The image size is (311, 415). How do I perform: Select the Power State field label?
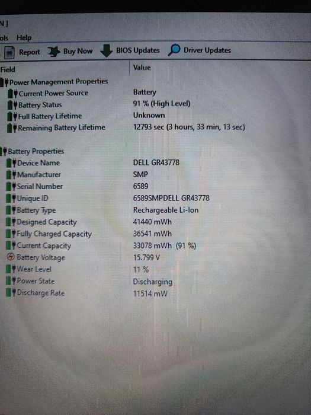(x=36, y=281)
